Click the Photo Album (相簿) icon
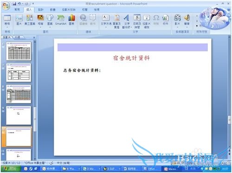 pos(40,18)
